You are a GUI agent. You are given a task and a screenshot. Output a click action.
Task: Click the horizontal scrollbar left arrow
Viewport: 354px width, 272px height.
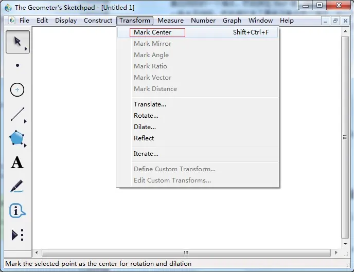tap(37, 252)
